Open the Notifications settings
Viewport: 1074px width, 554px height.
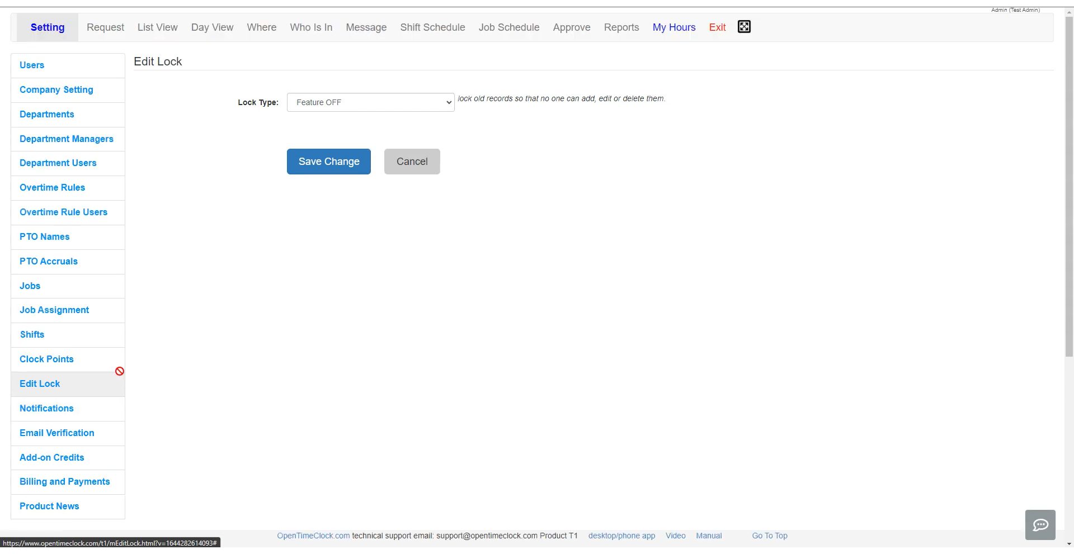[46, 408]
